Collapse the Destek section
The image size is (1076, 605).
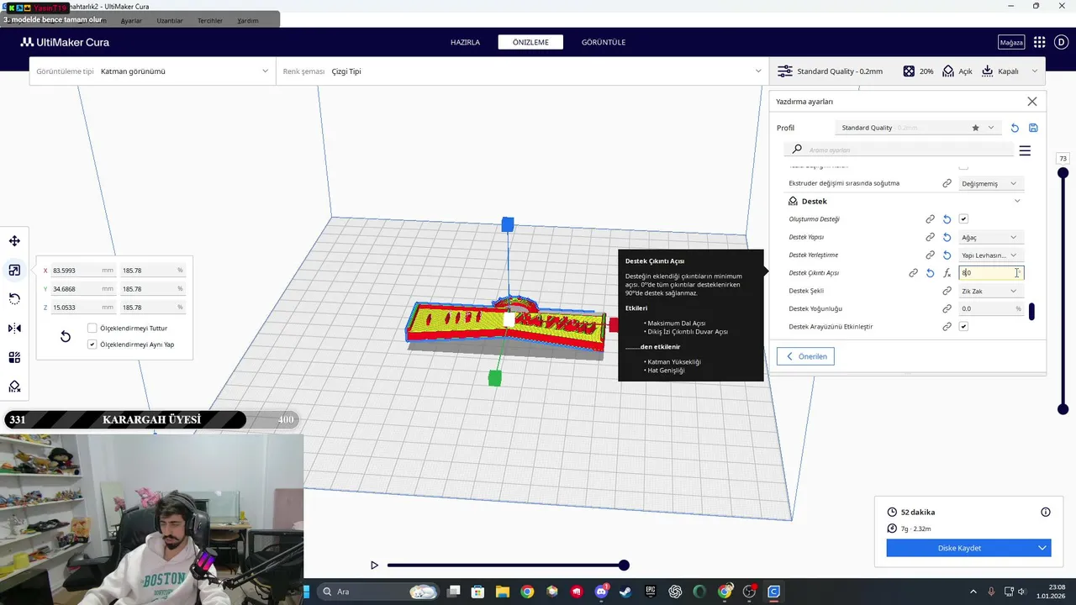(x=1017, y=201)
